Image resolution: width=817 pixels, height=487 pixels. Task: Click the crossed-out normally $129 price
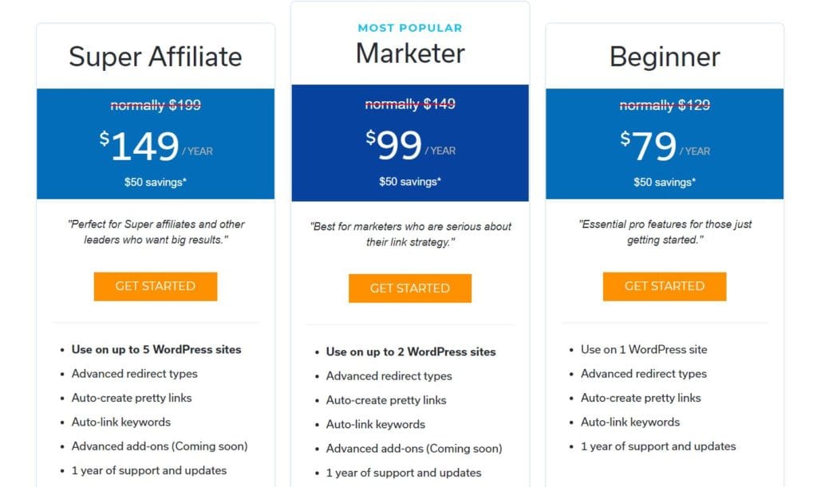664,104
